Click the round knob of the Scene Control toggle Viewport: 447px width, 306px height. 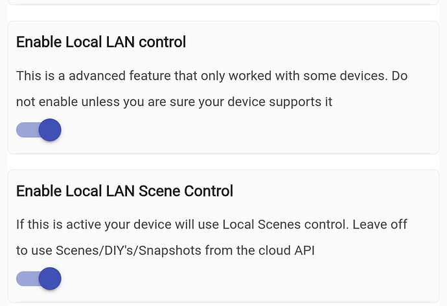click(x=50, y=279)
